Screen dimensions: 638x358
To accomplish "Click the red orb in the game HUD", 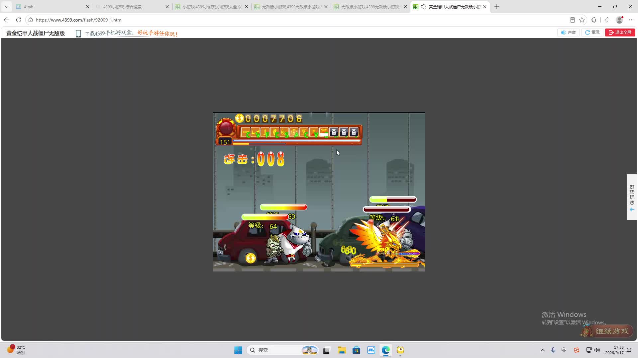I will coord(226,128).
